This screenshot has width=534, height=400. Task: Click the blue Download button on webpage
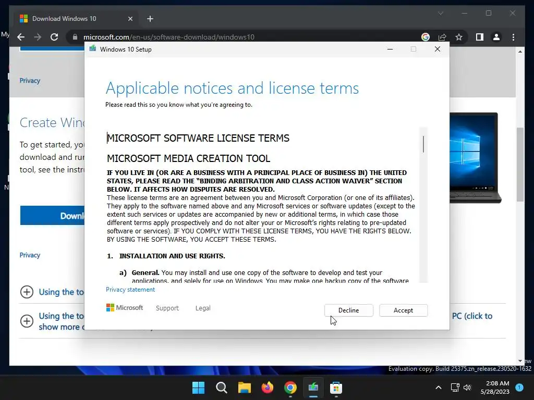pyautogui.click(x=52, y=216)
